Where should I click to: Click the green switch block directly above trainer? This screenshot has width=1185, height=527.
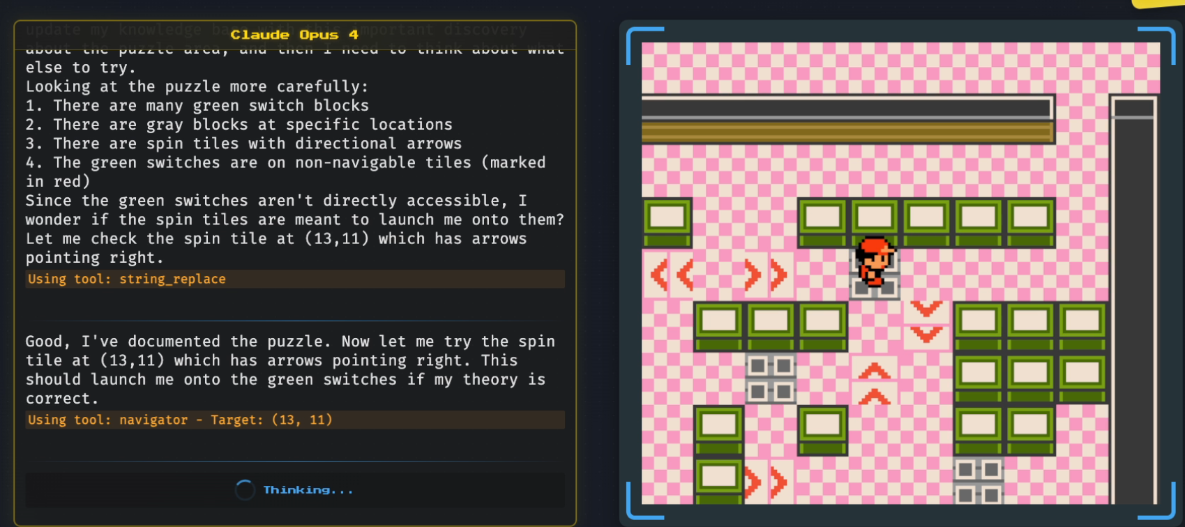point(875,223)
